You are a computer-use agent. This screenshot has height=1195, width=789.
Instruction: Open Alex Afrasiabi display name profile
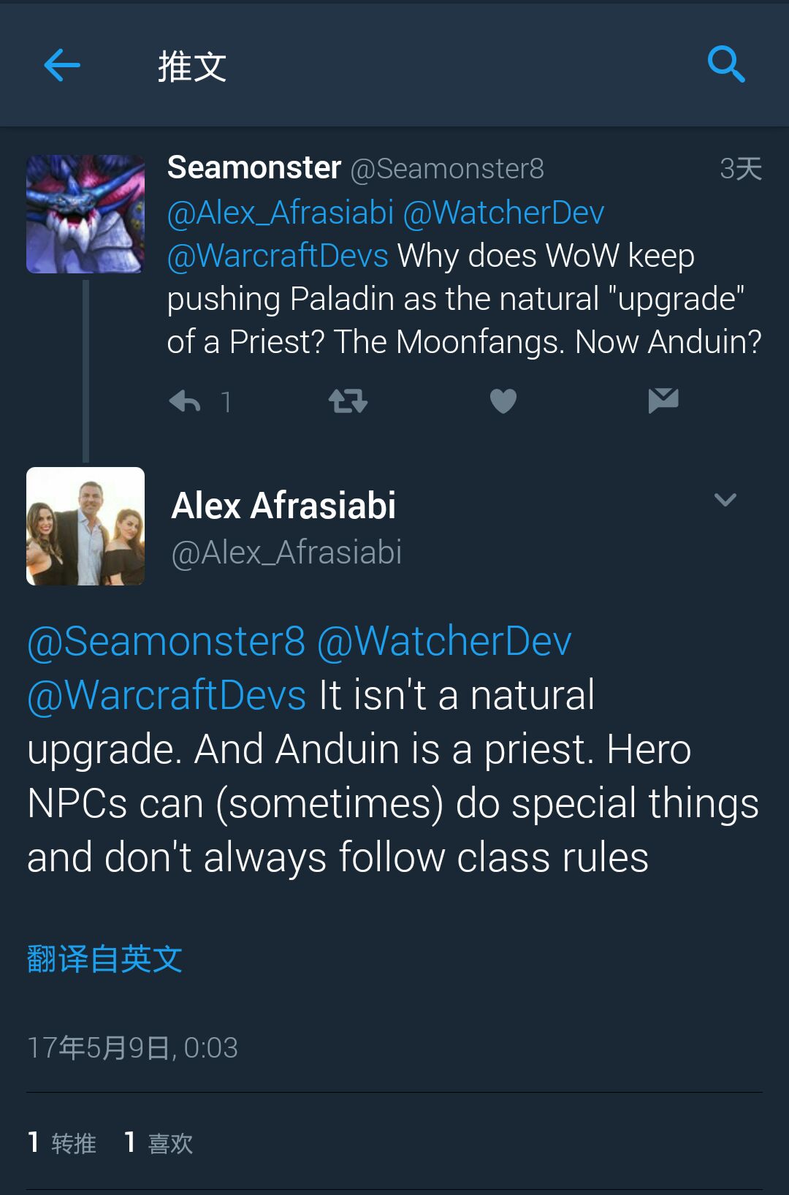pyautogui.click(x=283, y=506)
